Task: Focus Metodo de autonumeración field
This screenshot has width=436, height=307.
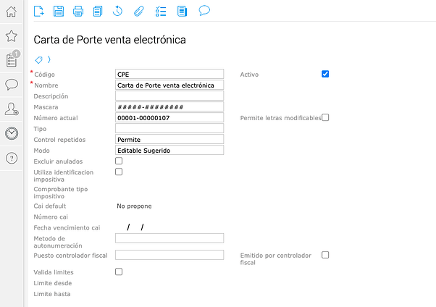Action: click(x=169, y=238)
